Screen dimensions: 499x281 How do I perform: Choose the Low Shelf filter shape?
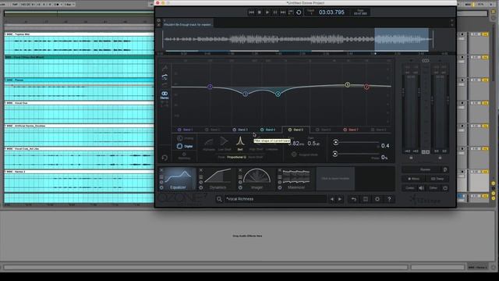225,143
